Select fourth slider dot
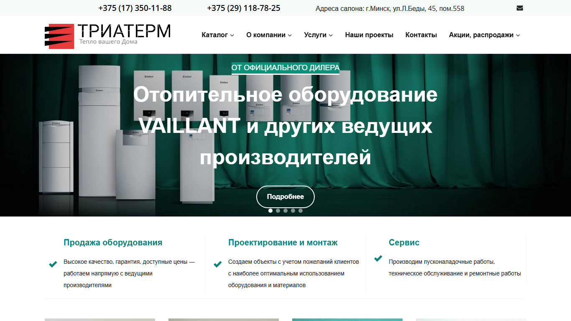 (293, 211)
